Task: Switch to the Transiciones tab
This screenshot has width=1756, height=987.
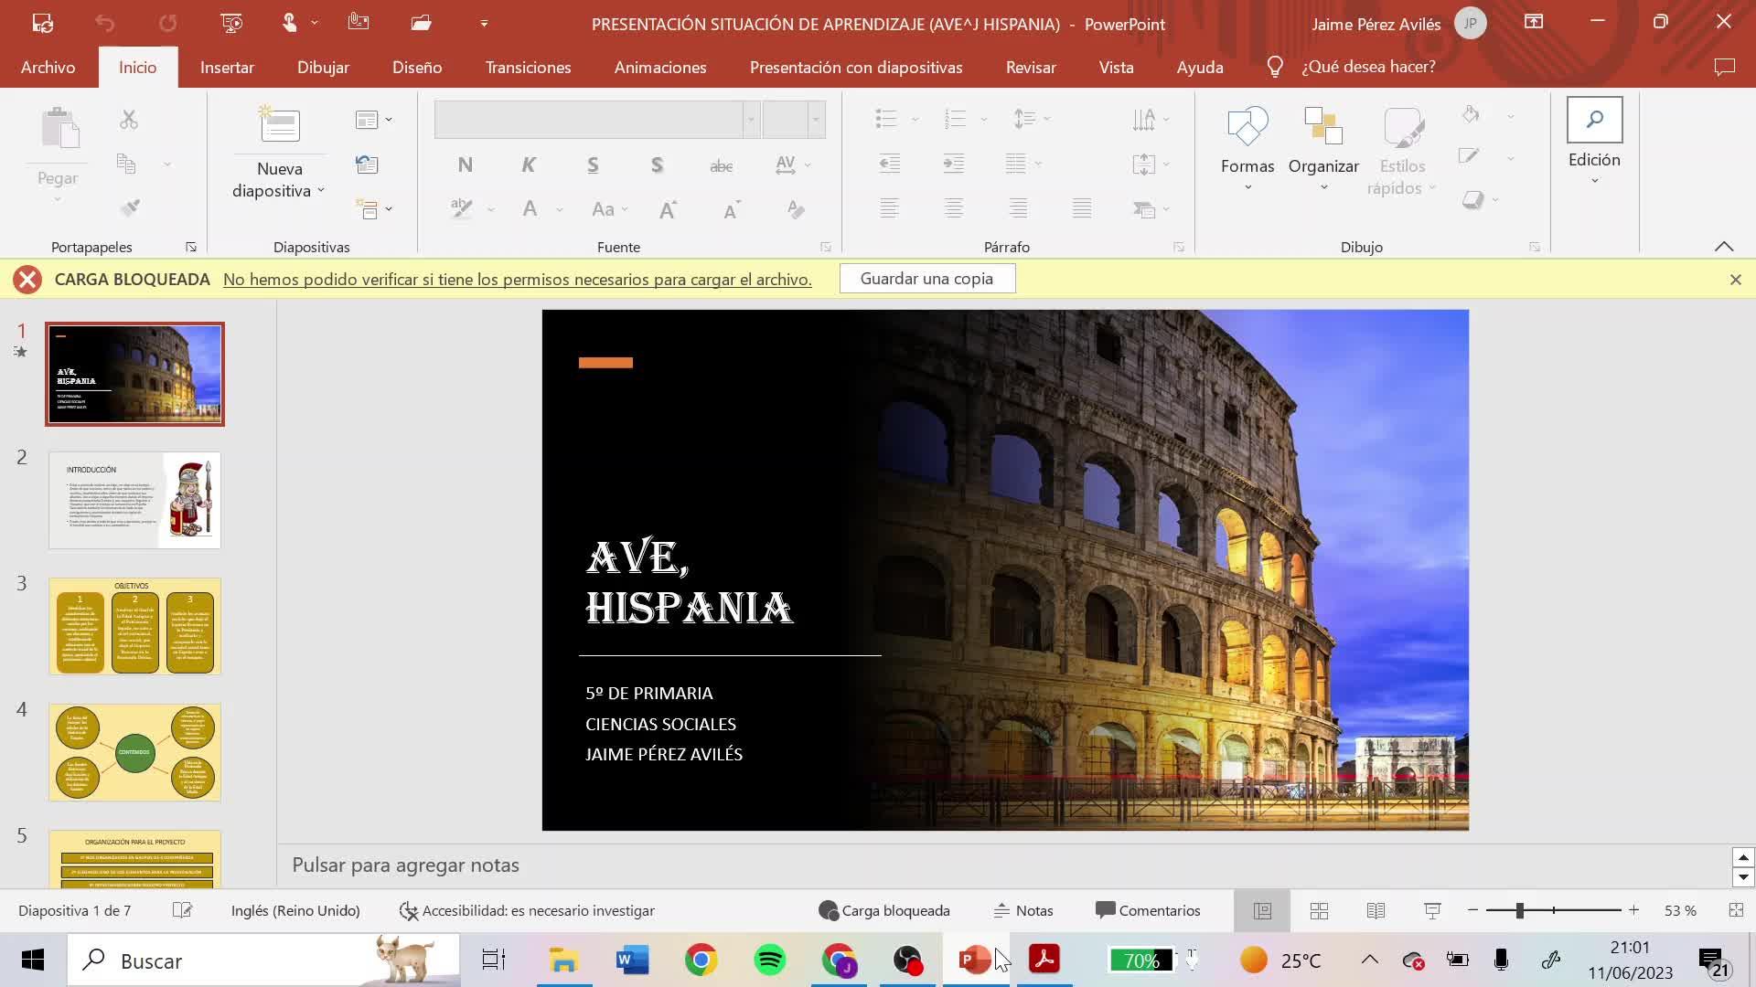Action: 528,68
